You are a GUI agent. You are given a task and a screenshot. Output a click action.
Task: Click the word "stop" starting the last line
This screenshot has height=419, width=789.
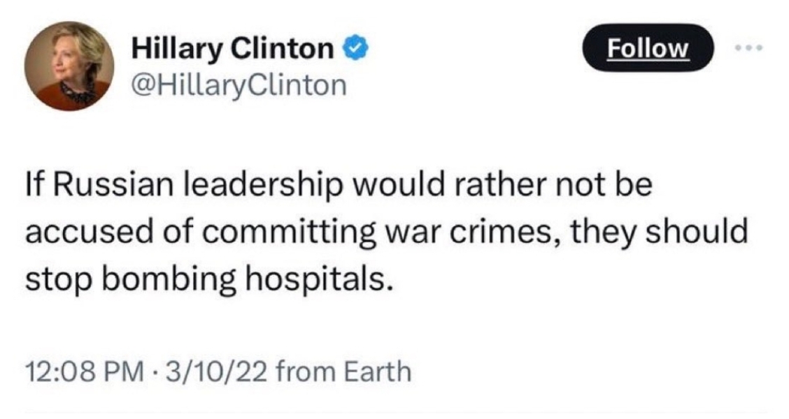[58, 280]
